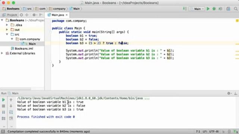Open the Main run configuration dropdown

click(x=196, y=9)
